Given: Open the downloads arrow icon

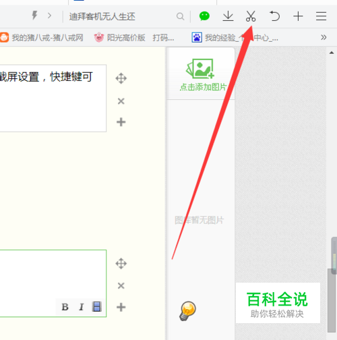Looking at the screenshot, I should click(228, 16).
